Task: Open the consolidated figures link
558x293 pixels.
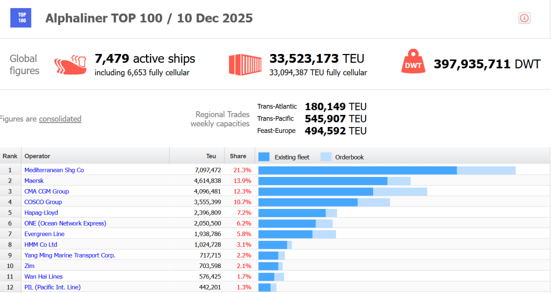Action: coord(60,119)
